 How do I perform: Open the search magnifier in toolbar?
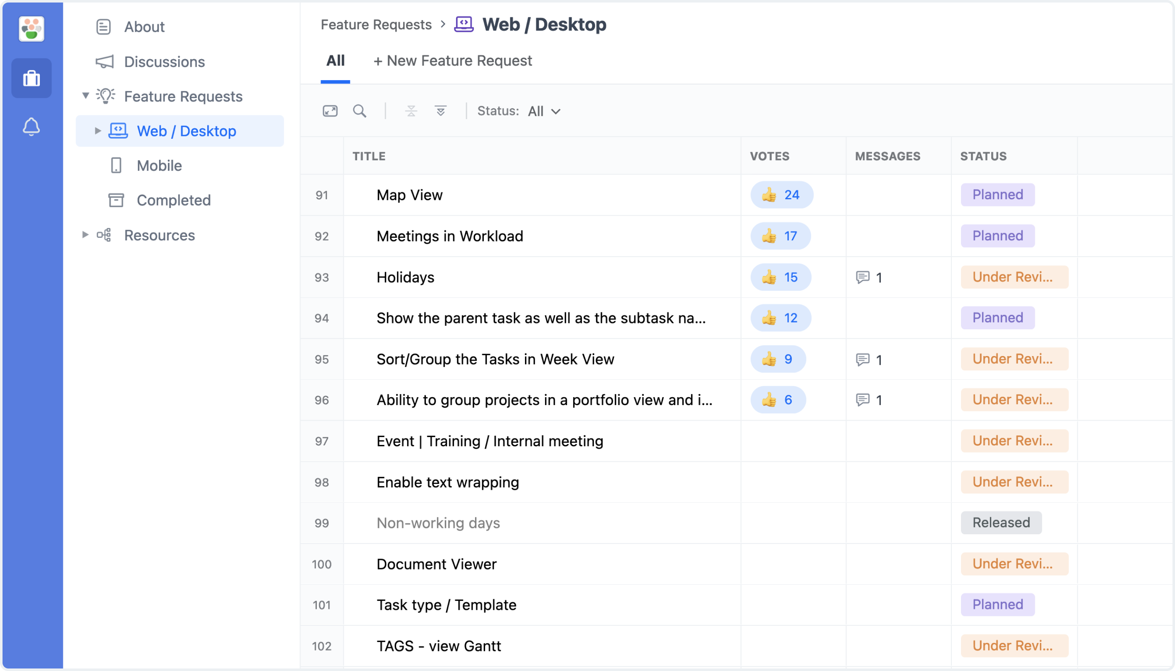[360, 111]
